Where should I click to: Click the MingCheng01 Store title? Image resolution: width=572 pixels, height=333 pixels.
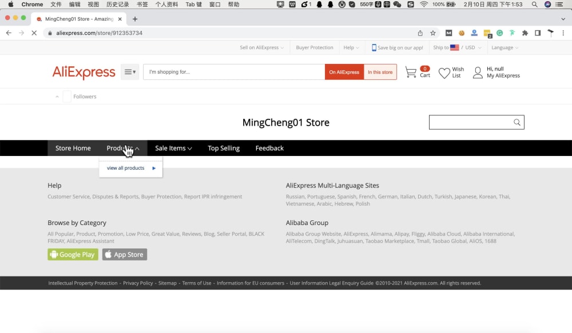[285, 122]
